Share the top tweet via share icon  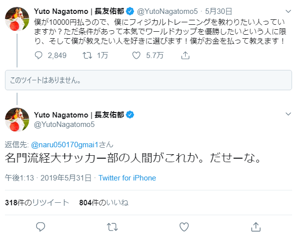click(186, 56)
